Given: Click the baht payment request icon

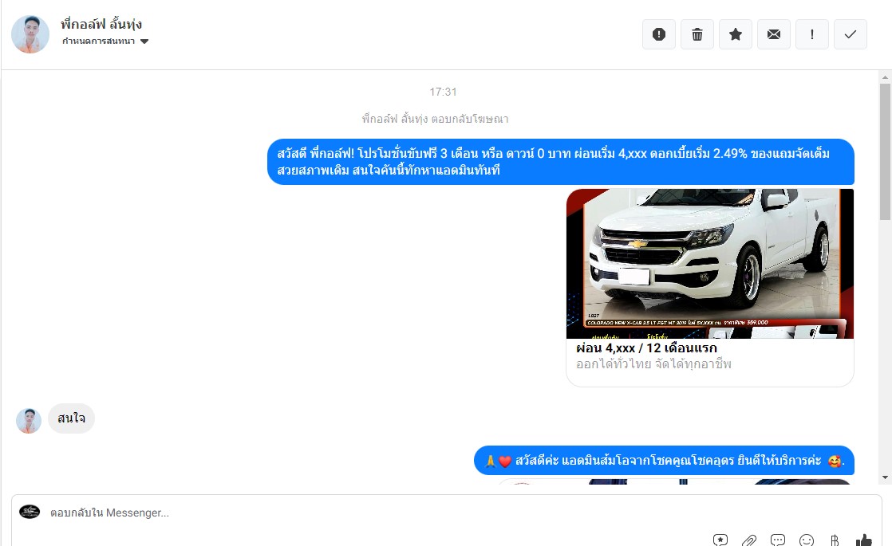Looking at the screenshot, I should click(x=835, y=540).
